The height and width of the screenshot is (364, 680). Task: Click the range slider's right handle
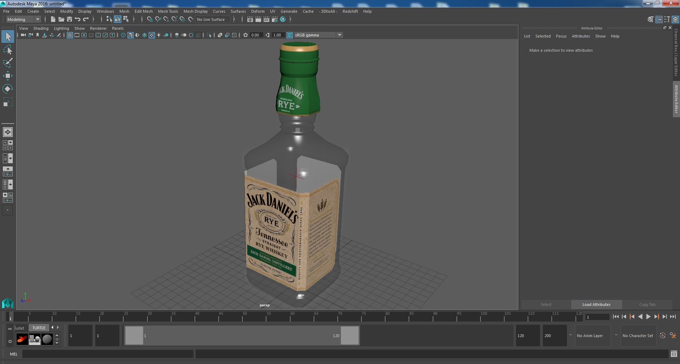(350, 335)
